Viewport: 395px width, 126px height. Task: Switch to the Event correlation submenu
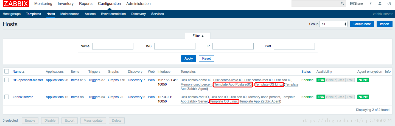pyautogui.click(x=113, y=14)
